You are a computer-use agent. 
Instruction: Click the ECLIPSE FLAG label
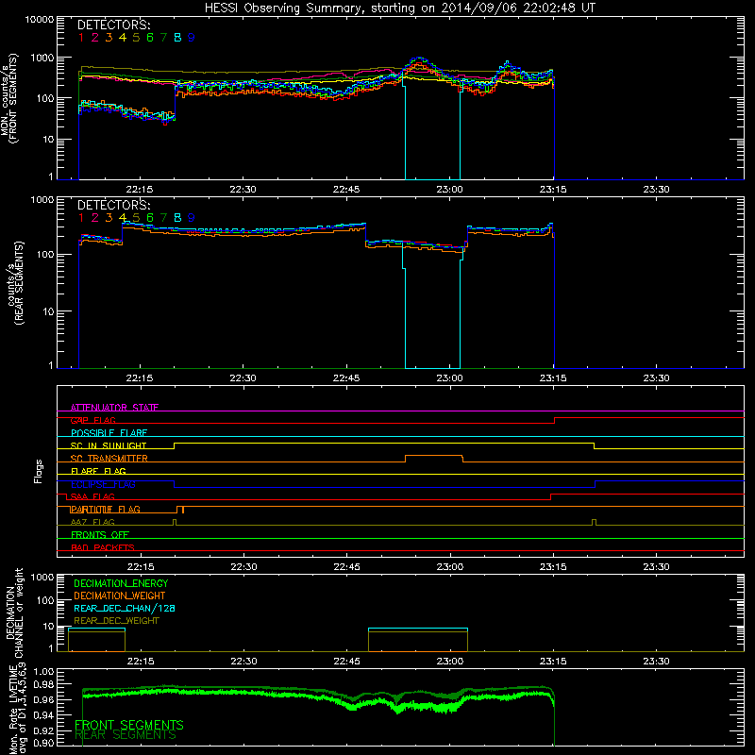[103, 484]
